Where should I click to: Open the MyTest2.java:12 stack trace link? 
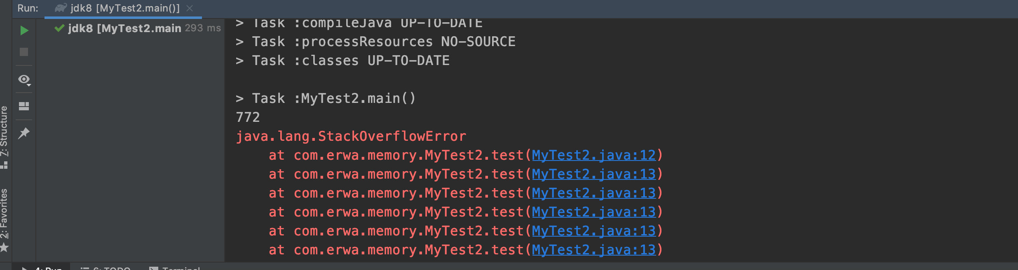pyautogui.click(x=593, y=155)
